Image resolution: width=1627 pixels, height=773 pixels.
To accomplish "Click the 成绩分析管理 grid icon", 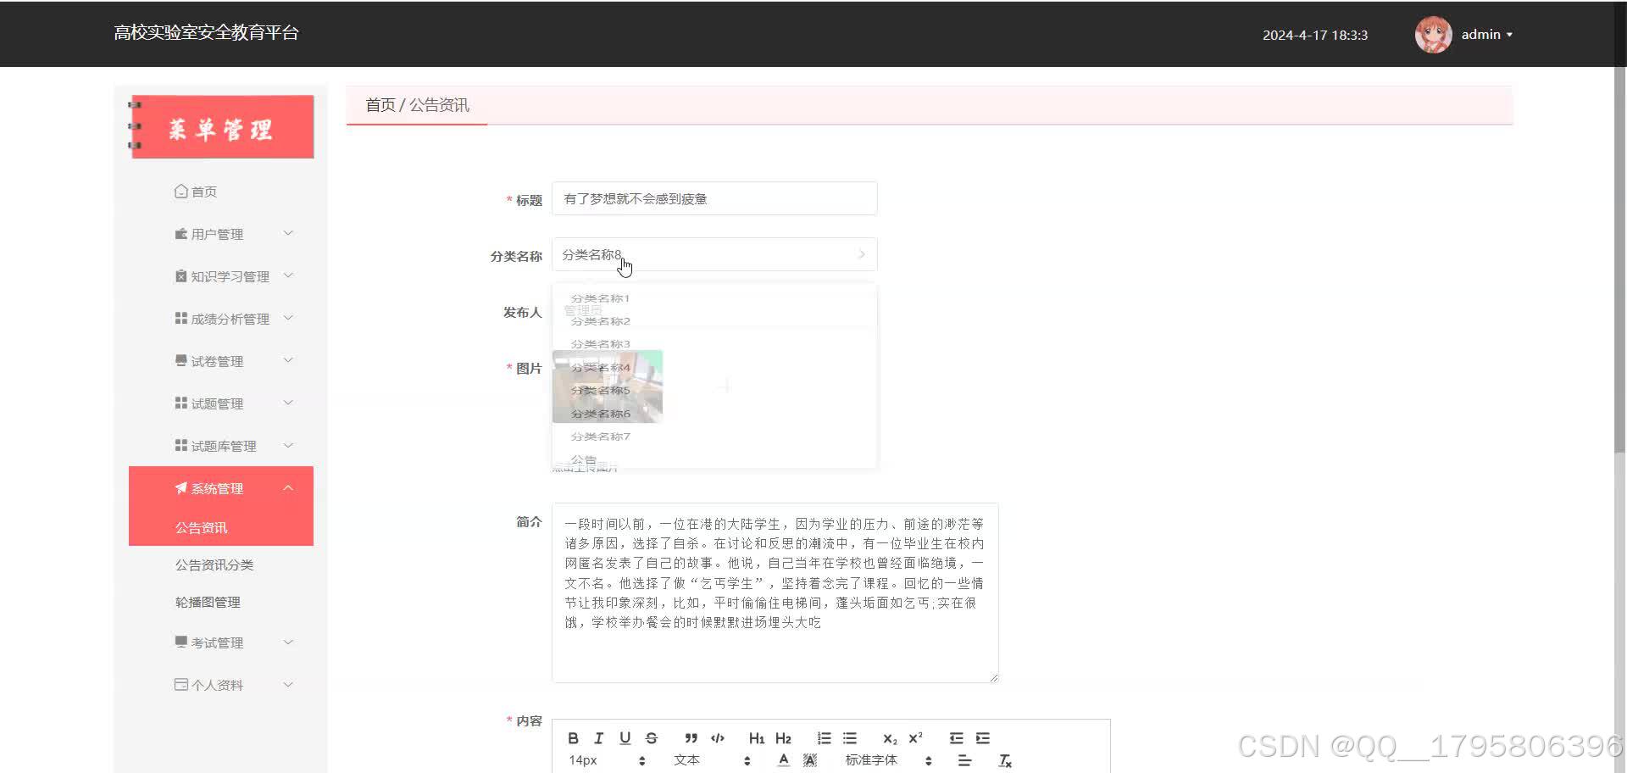I will [x=180, y=319].
